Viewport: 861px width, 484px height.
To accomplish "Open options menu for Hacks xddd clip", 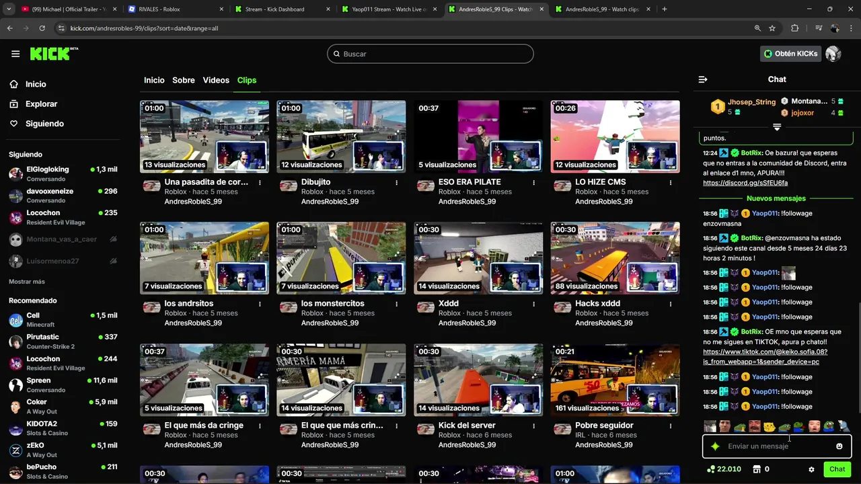I will [x=671, y=305].
